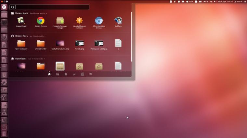The height and width of the screenshot is (138, 247).
Task: Click the Ubuntu Dash home button in launcher
Action: coord(4,7)
